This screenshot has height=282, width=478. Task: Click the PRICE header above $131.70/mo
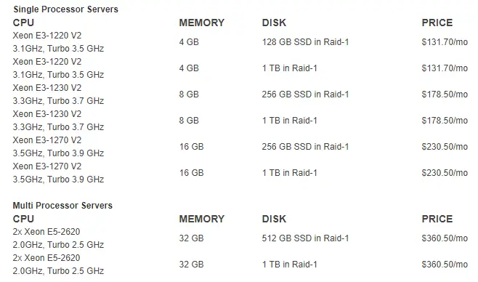[437, 23]
